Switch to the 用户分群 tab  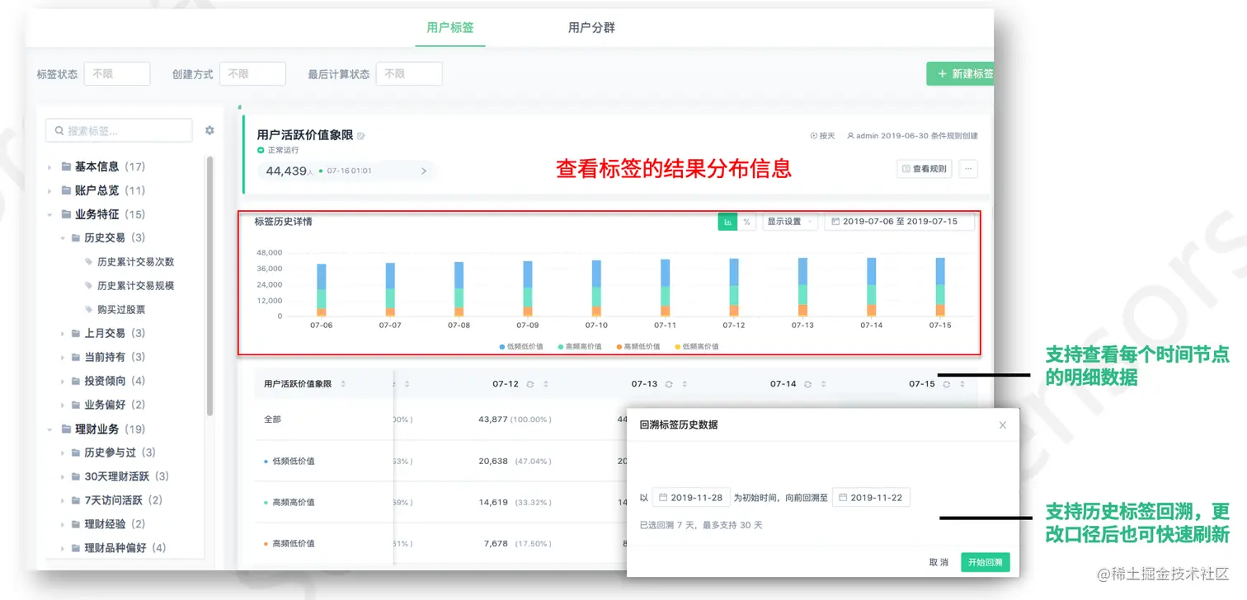[591, 27]
